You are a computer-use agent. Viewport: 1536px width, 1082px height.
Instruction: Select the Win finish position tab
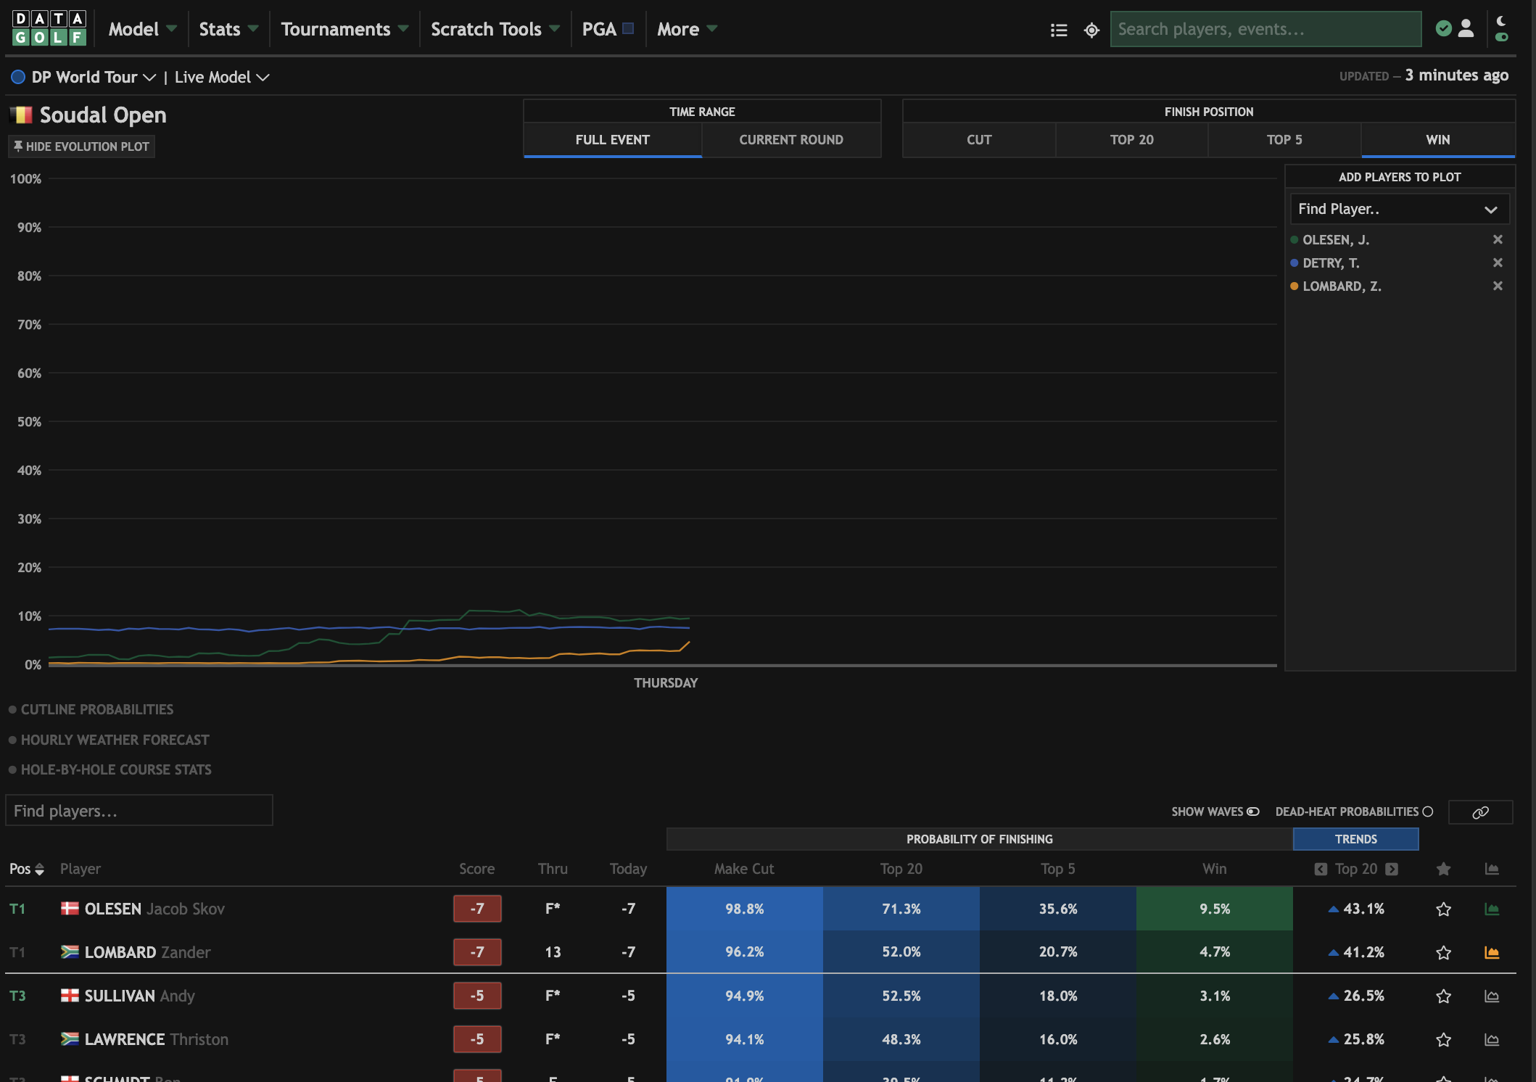[1438, 140]
